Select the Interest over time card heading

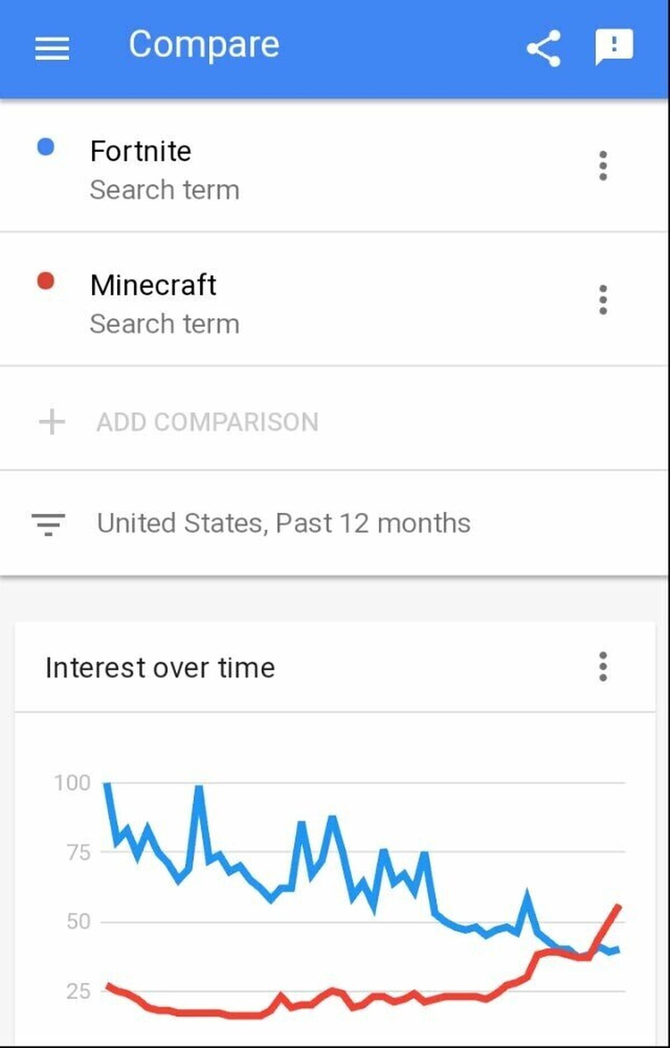tap(160, 668)
